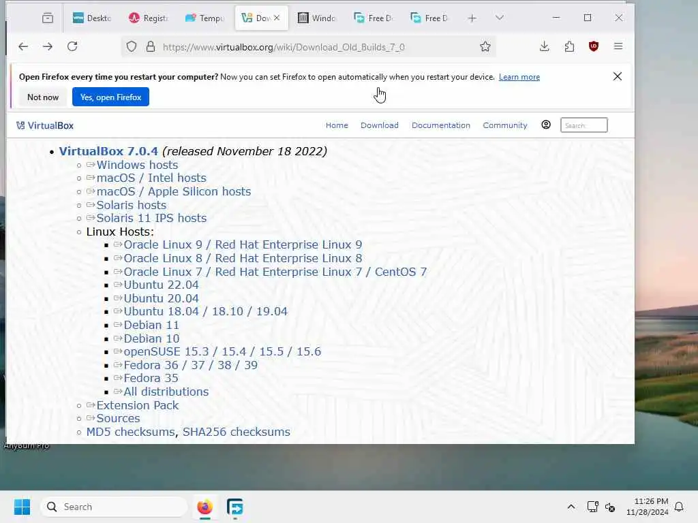Switch to the Regist tab
The height and width of the screenshot is (523, 698).
click(149, 18)
